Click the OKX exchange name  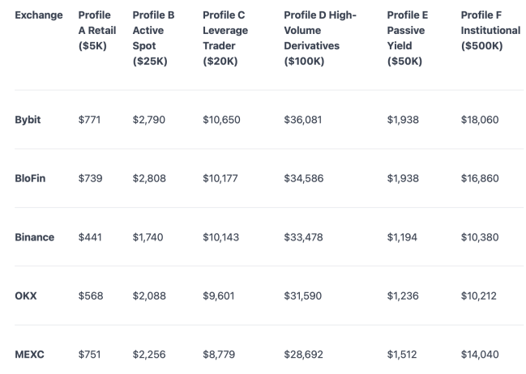click(25, 296)
